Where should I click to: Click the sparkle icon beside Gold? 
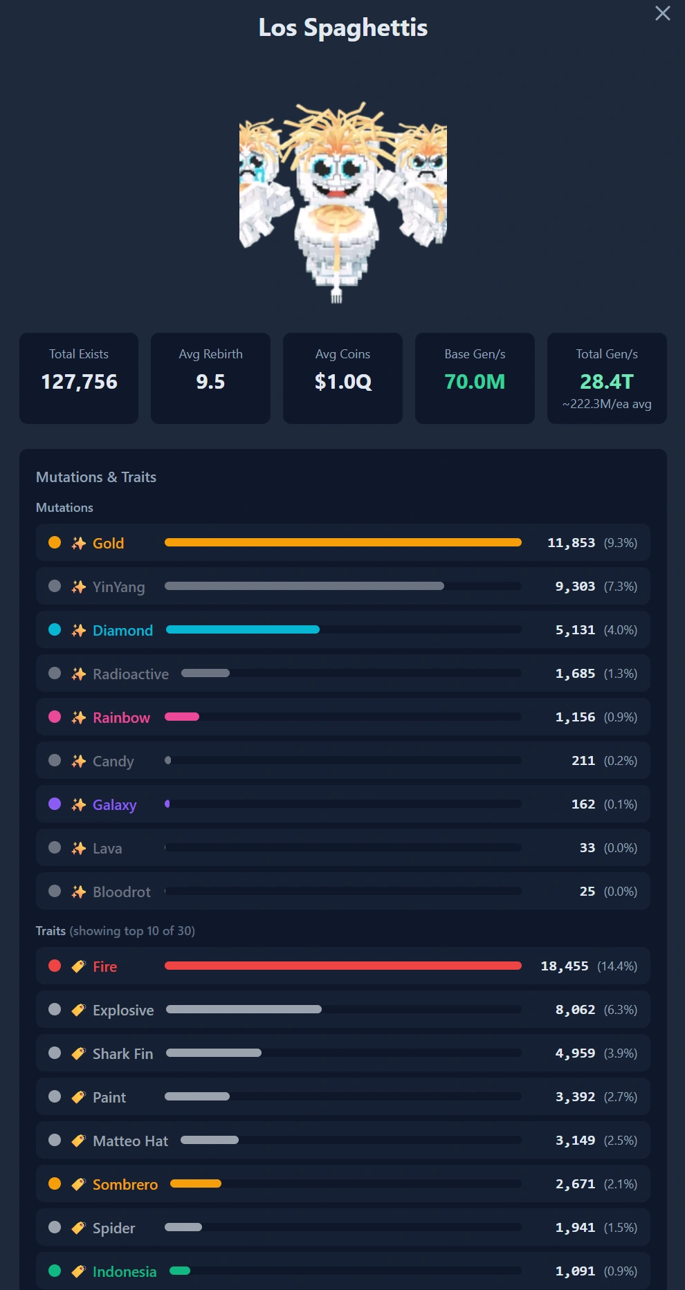[79, 543]
